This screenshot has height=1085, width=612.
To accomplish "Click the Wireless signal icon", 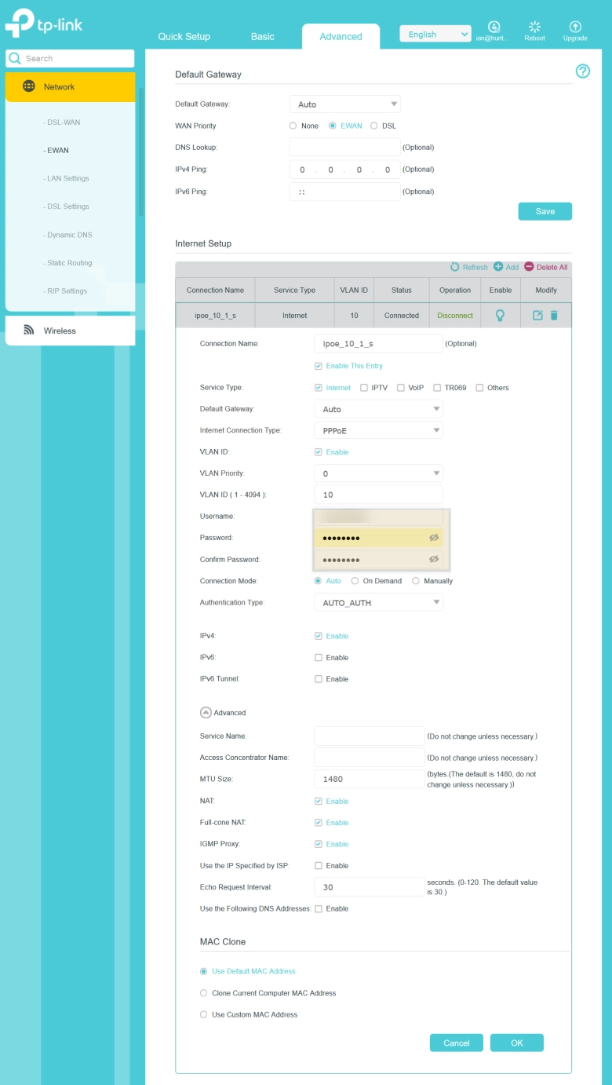I will (x=29, y=331).
